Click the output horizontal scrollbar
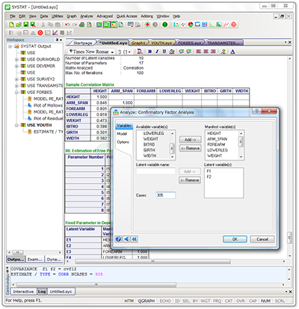Image resolution: width=299 pixels, height=309 pixels. coord(152,261)
